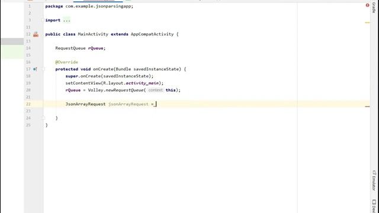Image resolution: width=379 pixels, height=213 pixels.
Task: Click the 'protected' keyword
Action: [x=67, y=69]
